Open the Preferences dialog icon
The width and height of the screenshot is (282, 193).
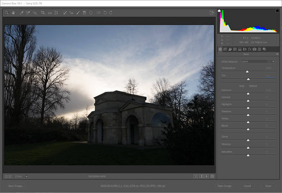point(98,13)
